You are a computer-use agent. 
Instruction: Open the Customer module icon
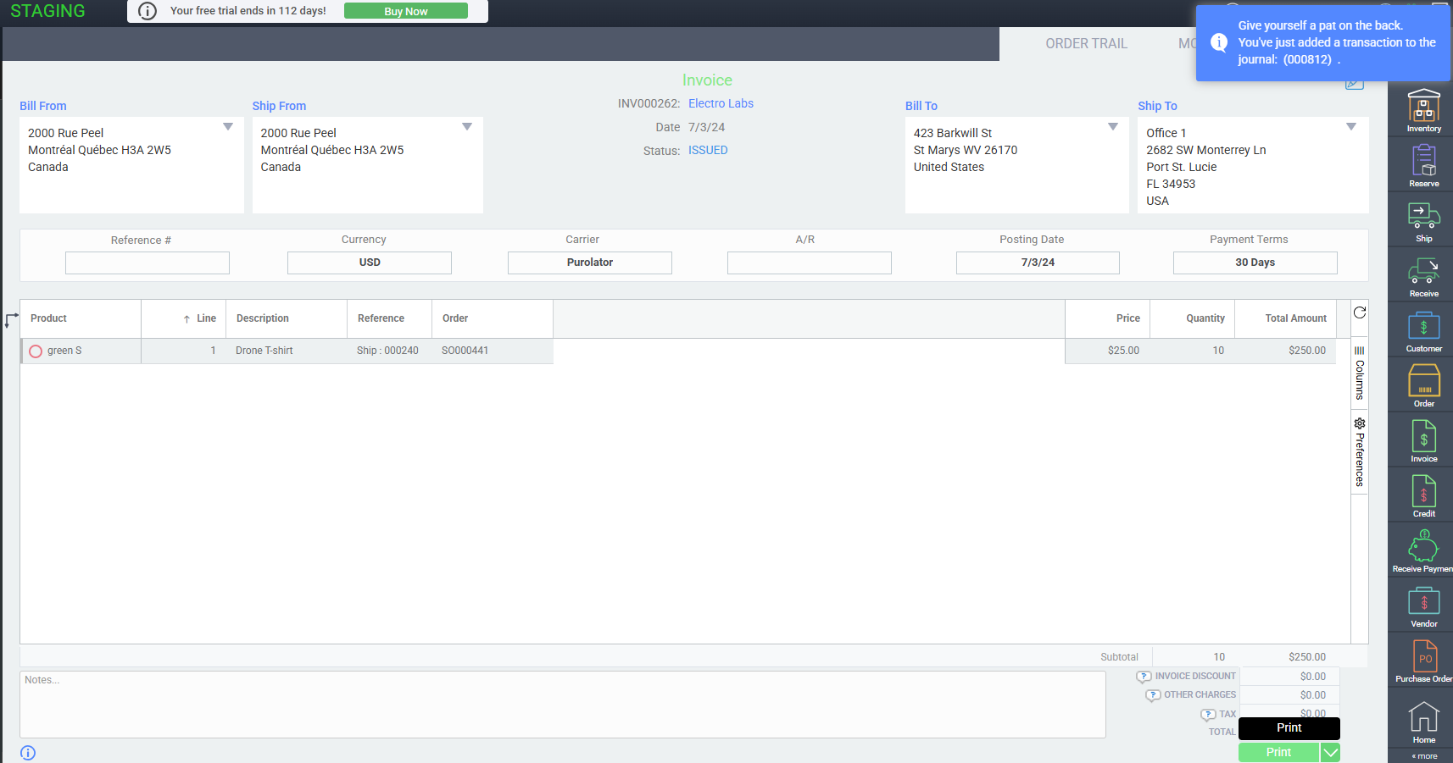click(1423, 331)
